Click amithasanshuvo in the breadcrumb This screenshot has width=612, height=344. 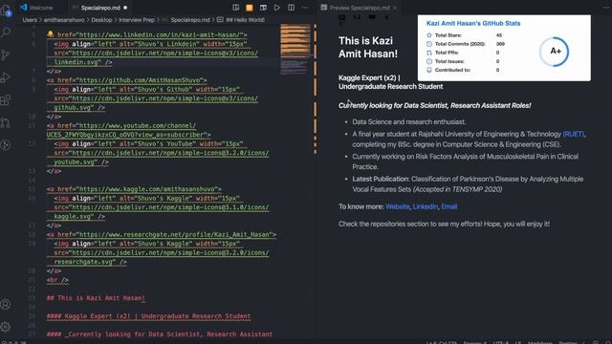click(64, 19)
